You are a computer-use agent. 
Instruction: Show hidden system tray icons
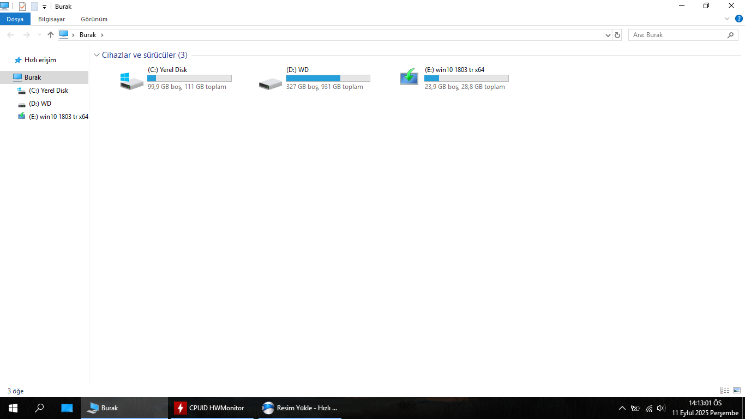[622, 408]
